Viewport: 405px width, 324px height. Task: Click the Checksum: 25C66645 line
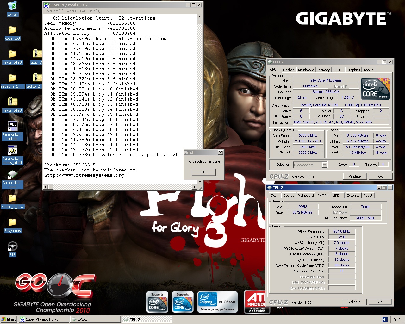point(70,165)
